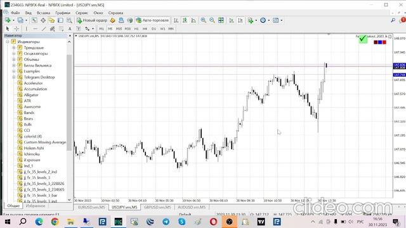This screenshot has height=228, width=406.
Task: Open the Вставка menu
Action: click(x=43, y=13)
